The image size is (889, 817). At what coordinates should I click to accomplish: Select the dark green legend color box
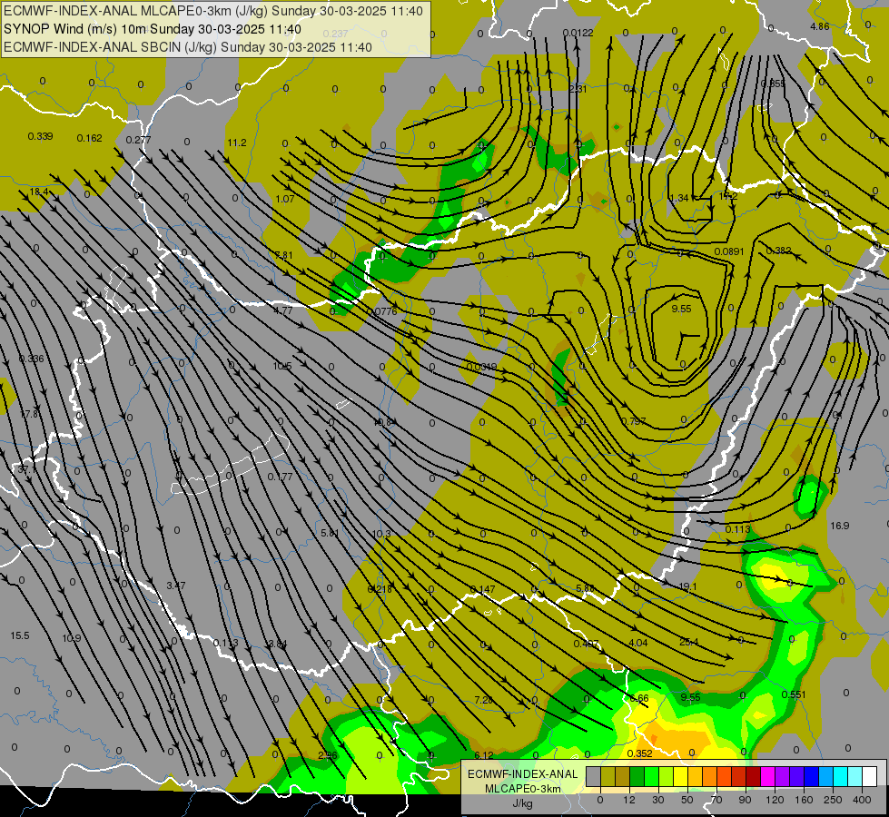tap(637, 776)
